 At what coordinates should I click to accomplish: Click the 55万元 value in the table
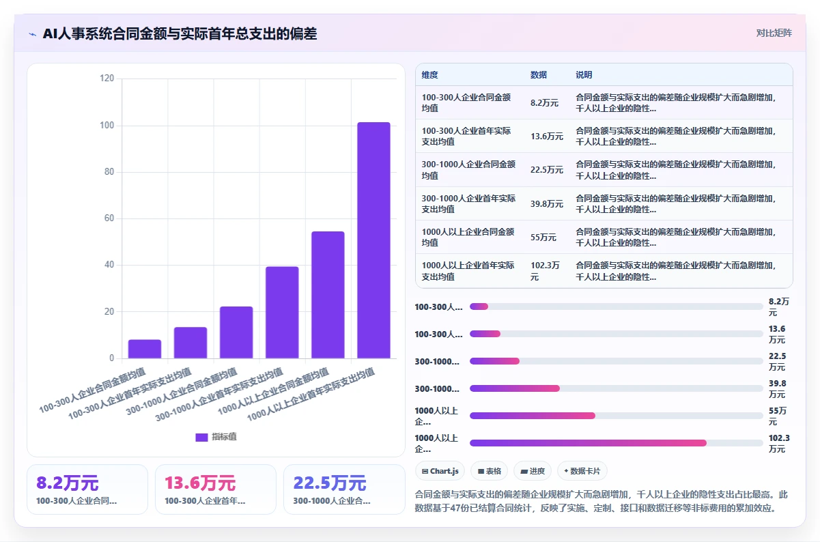coord(543,238)
